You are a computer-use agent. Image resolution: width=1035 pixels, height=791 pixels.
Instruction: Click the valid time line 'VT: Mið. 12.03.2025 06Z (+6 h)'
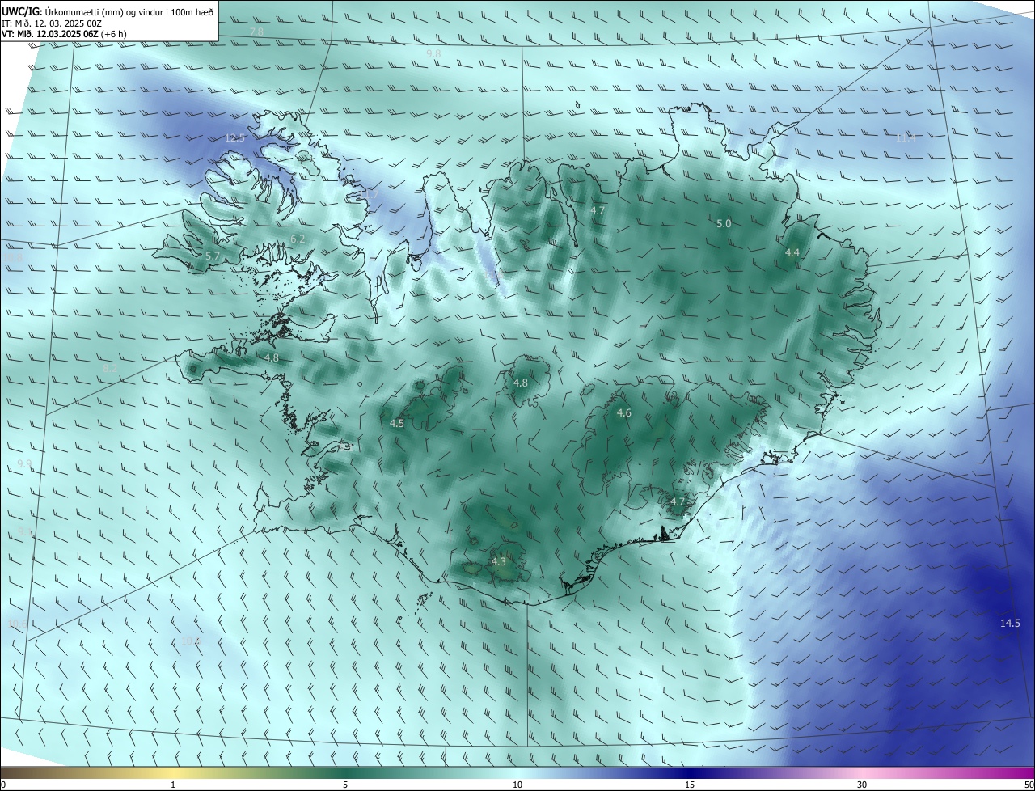pyautogui.click(x=64, y=34)
